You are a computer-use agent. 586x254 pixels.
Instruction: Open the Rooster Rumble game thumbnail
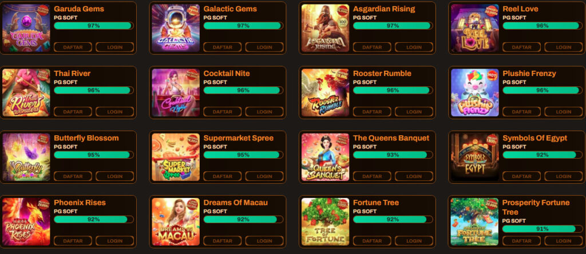325,92
